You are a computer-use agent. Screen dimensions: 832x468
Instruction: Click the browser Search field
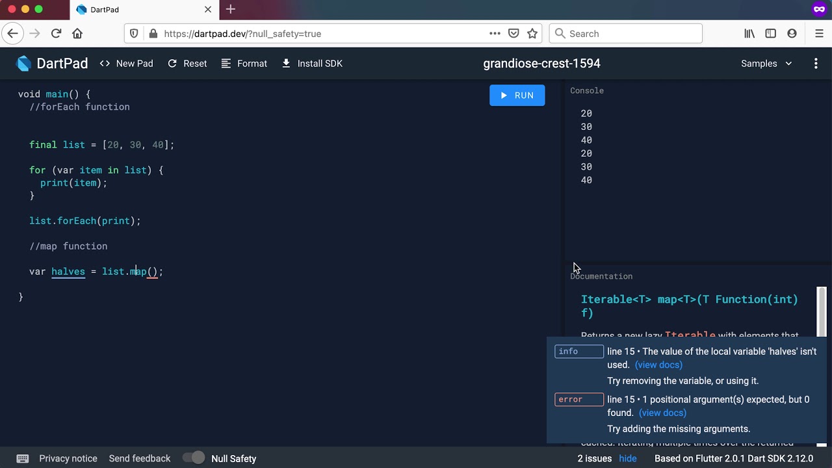(626, 34)
